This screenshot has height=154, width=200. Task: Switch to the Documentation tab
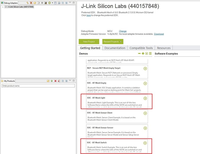(x=115, y=48)
